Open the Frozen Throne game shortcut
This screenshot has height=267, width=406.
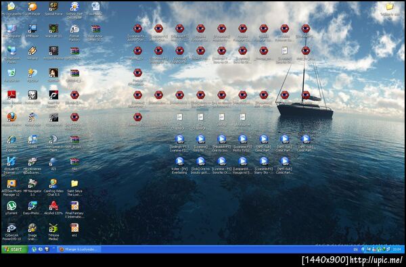tap(53, 53)
